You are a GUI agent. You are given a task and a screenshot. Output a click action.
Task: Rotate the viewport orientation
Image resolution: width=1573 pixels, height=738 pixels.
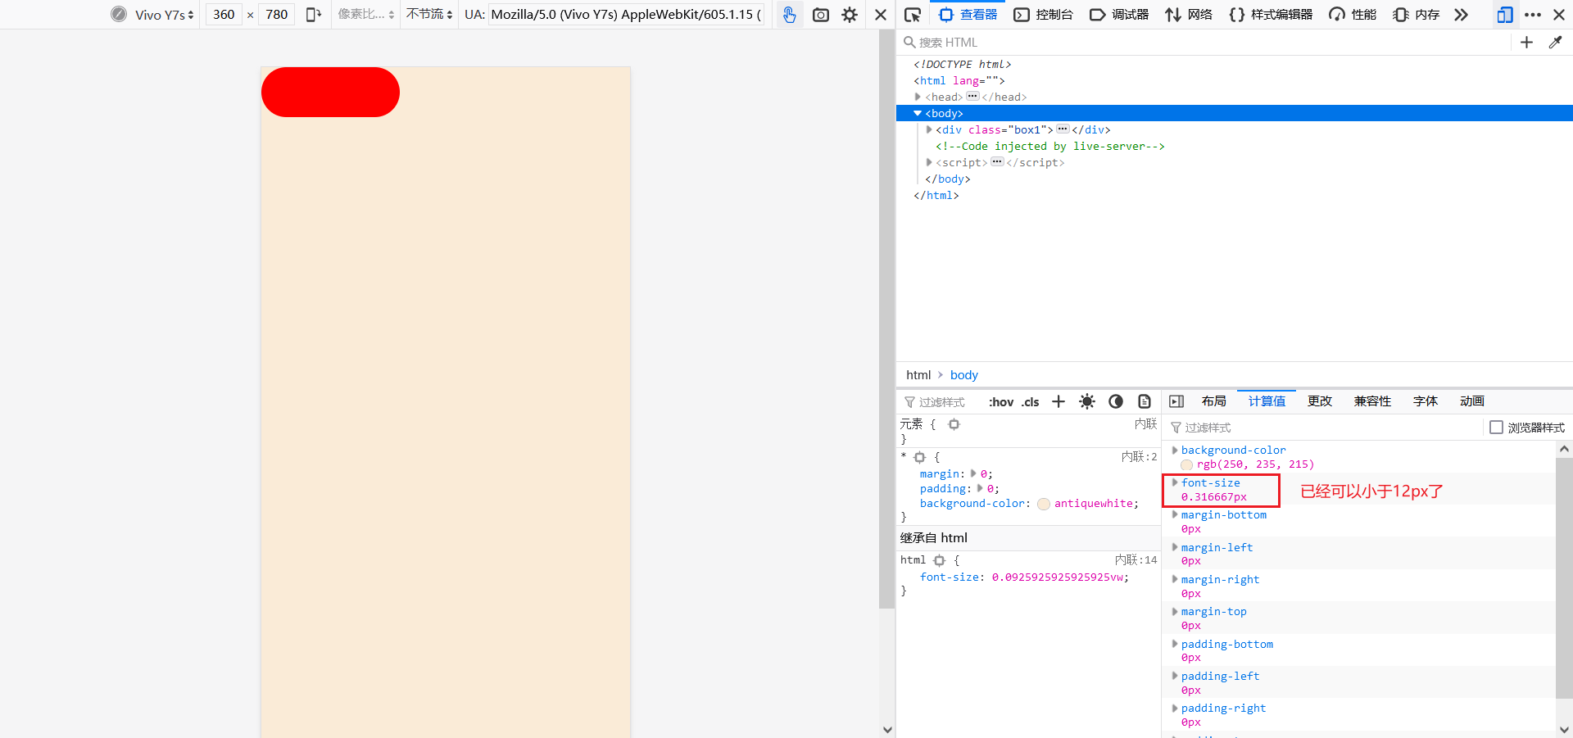point(313,15)
